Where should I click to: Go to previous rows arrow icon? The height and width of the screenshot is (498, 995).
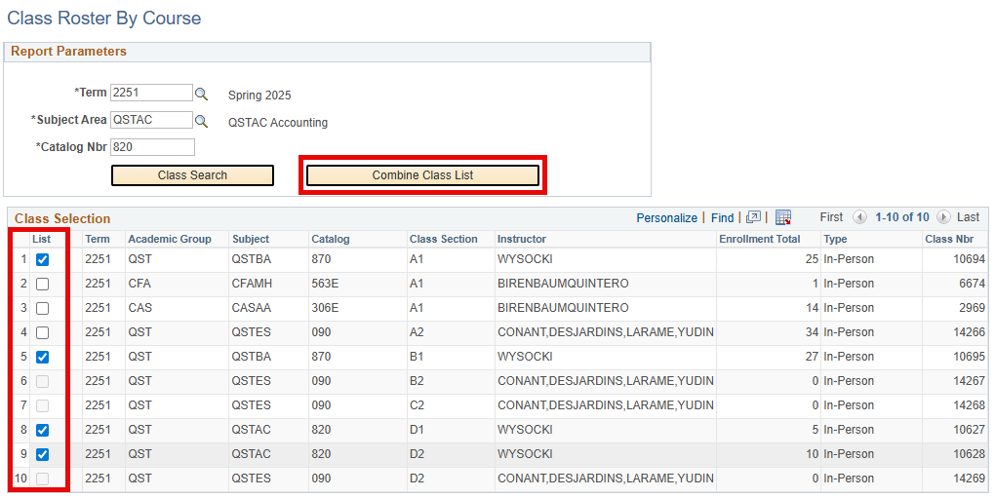[x=859, y=217]
